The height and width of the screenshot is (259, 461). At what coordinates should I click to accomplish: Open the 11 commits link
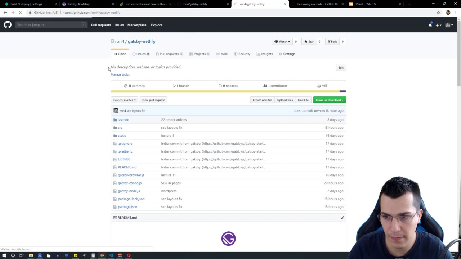(134, 86)
